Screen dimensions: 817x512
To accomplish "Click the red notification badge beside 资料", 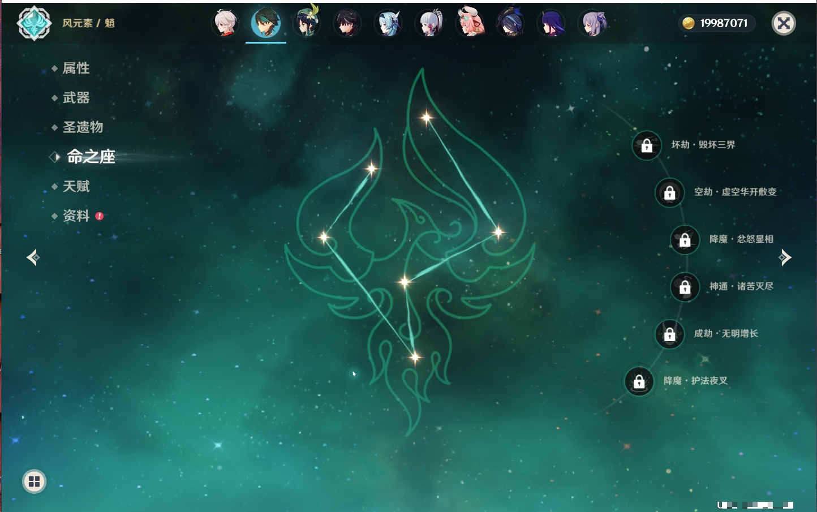I will 100,216.
